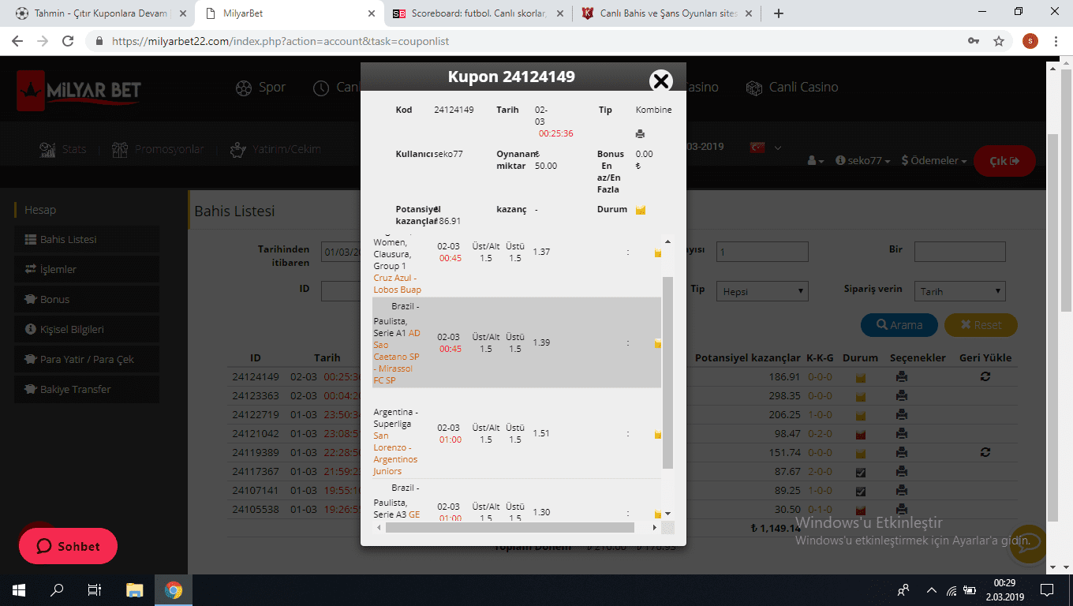The height and width of the screenshot is (606, 1073).
Task: Open the language flag dropdown
Action: click(766, 148)
